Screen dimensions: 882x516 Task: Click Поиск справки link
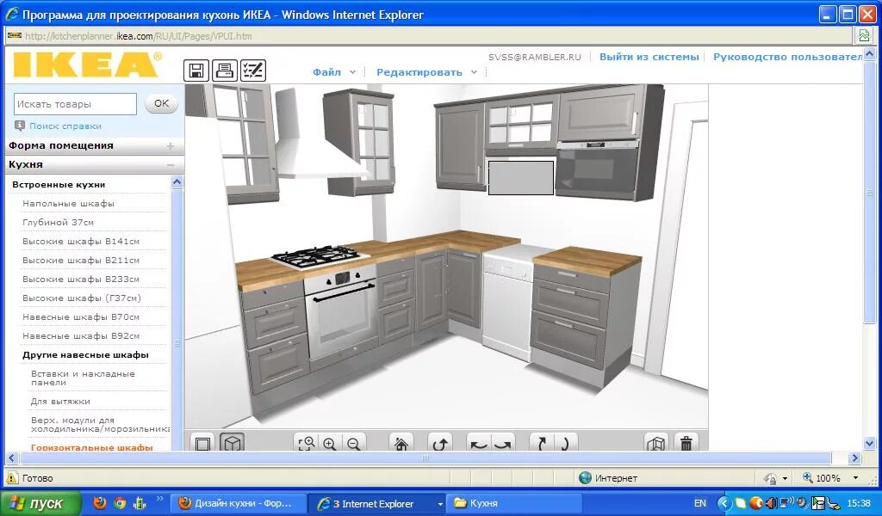pyautogui.click(x=65, y=126)
